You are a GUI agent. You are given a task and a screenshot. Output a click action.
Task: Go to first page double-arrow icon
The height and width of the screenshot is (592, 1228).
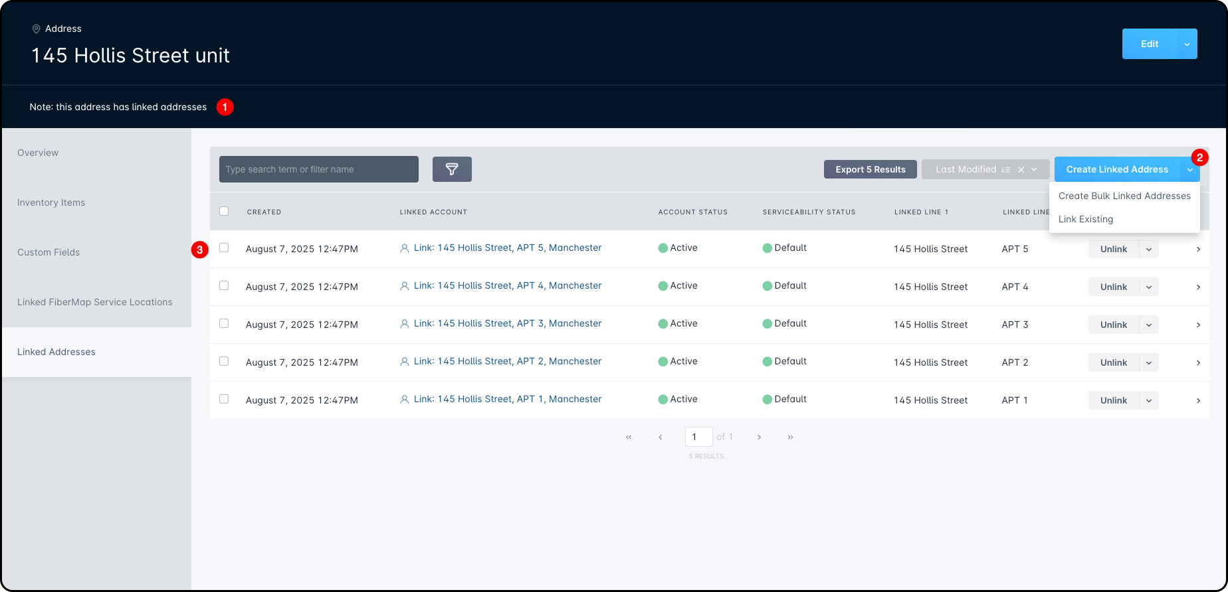629,437
